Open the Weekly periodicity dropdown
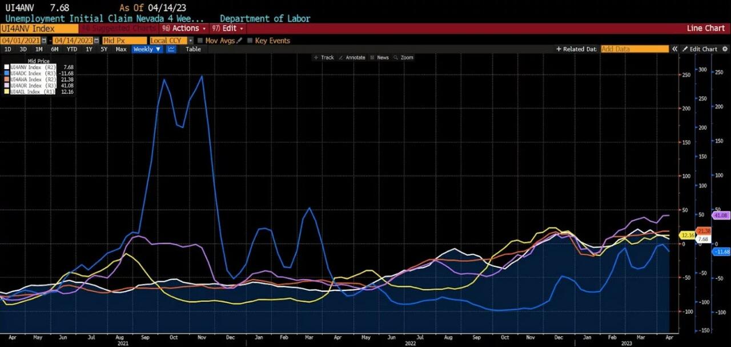The width and height of the screenshot is (731, 347). (147, 49)
